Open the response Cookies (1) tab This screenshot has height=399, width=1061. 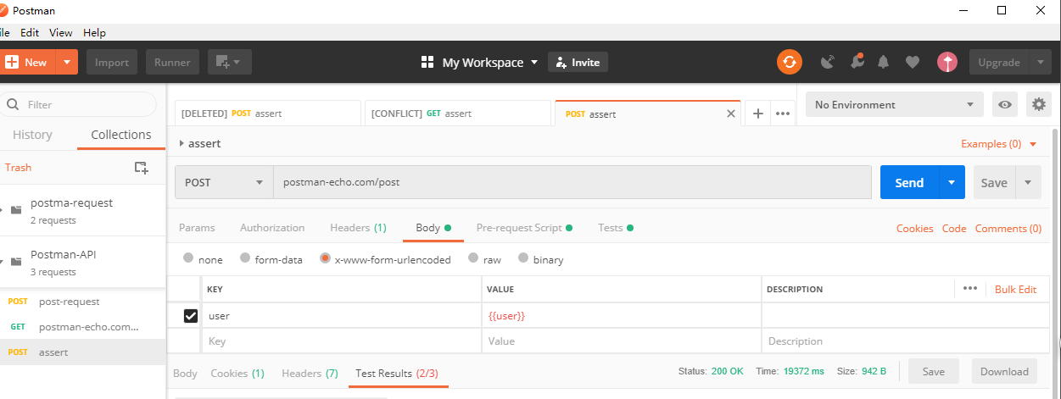[x=237, y=374]
